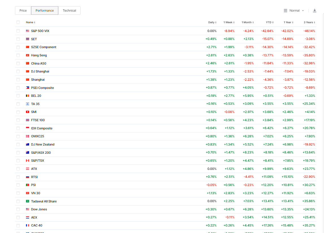Click the US flag beside S&P 500 VIX
This screenshot has width=324, height=233.
pos(27,31)
